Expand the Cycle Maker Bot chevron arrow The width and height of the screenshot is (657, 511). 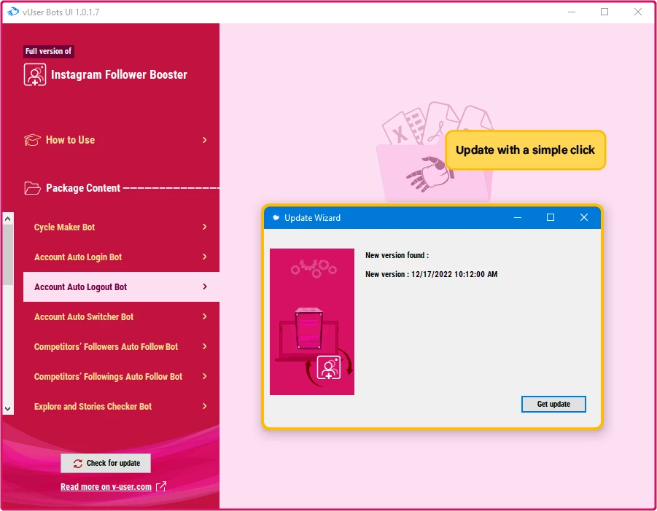(x=204, y=227)
